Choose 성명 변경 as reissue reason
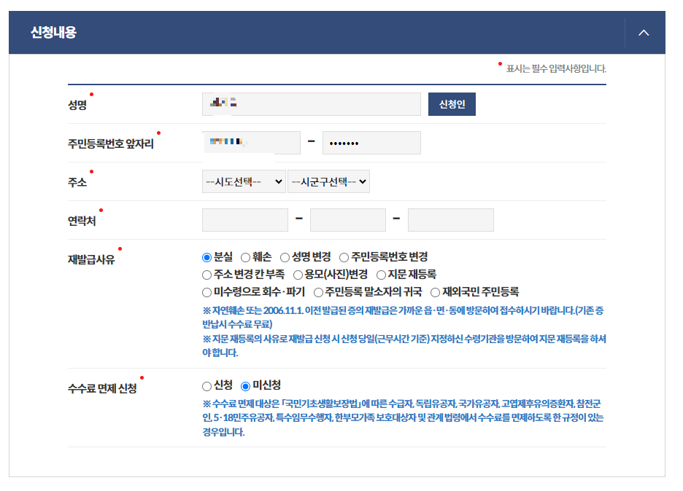This screenshot has height=491, width=683. click(x=285, y=257)
